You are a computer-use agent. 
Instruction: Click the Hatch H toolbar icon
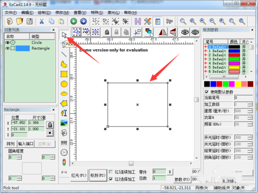[138, 21]
